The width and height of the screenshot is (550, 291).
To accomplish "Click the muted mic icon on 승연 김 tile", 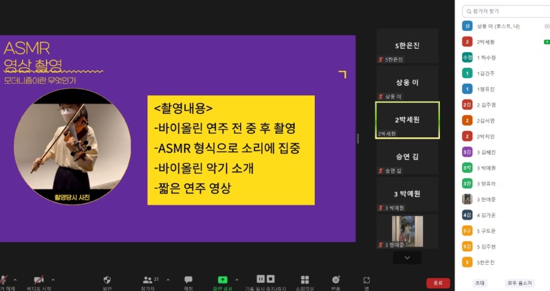I will 381,171.
